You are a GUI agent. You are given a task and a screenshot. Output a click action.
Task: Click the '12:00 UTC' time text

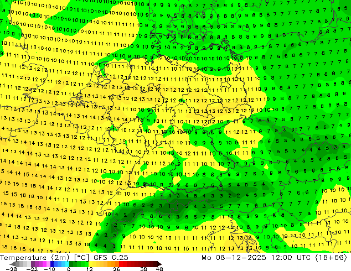pyautogui.click(x=291, y=258)
